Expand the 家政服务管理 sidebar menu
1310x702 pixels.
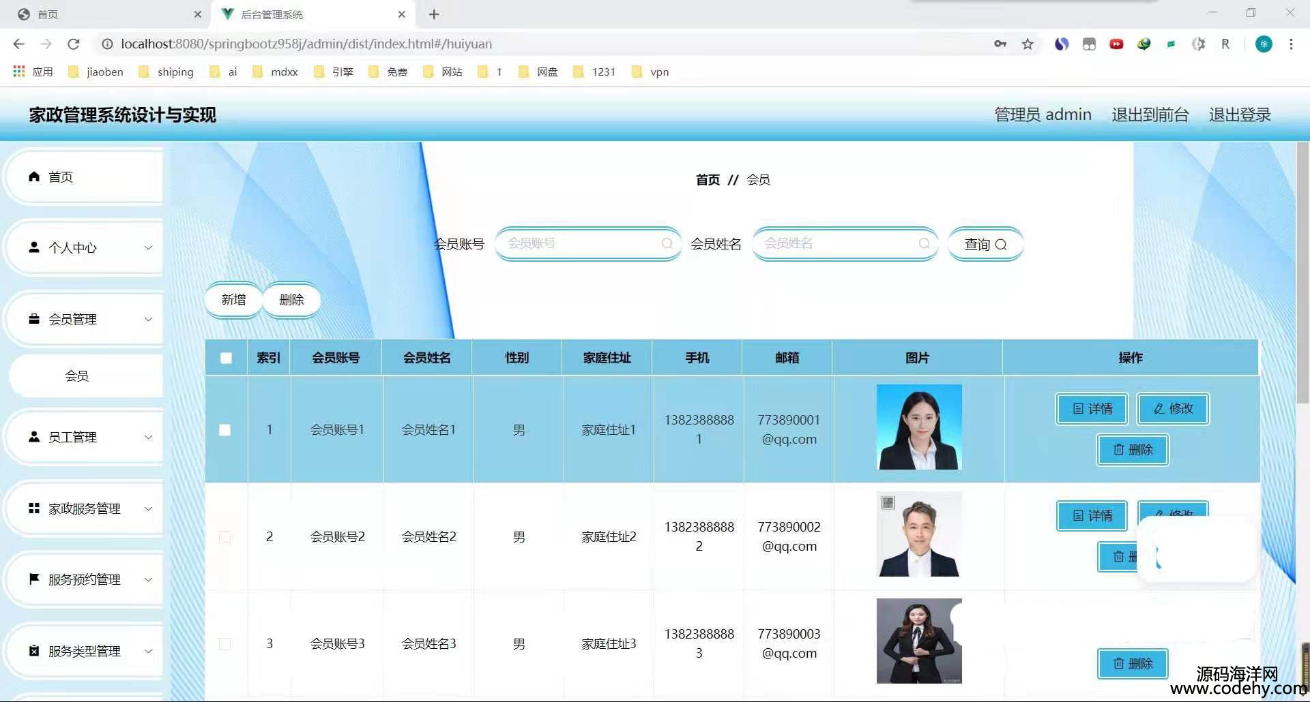tap(83, 508)
